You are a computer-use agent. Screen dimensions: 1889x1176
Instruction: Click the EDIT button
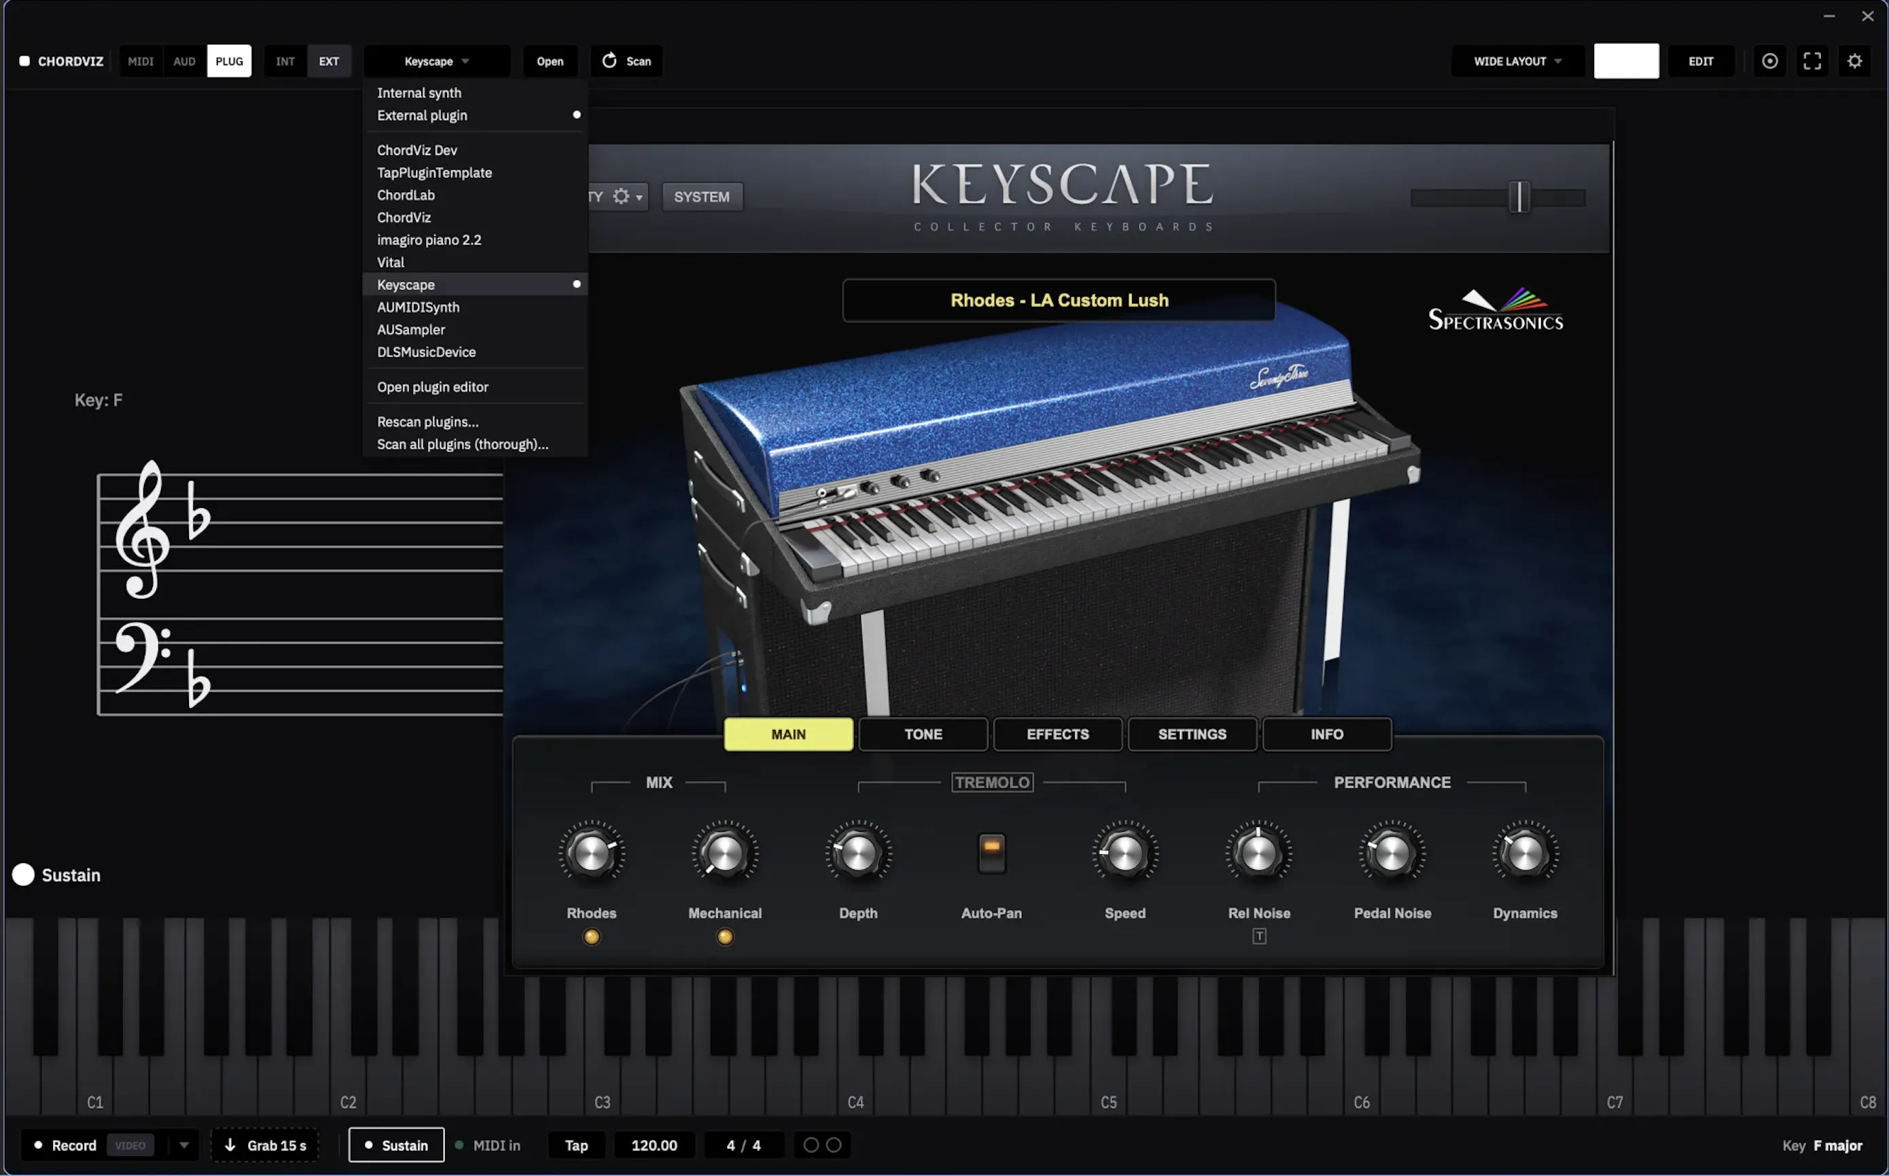pos(1701,61)
